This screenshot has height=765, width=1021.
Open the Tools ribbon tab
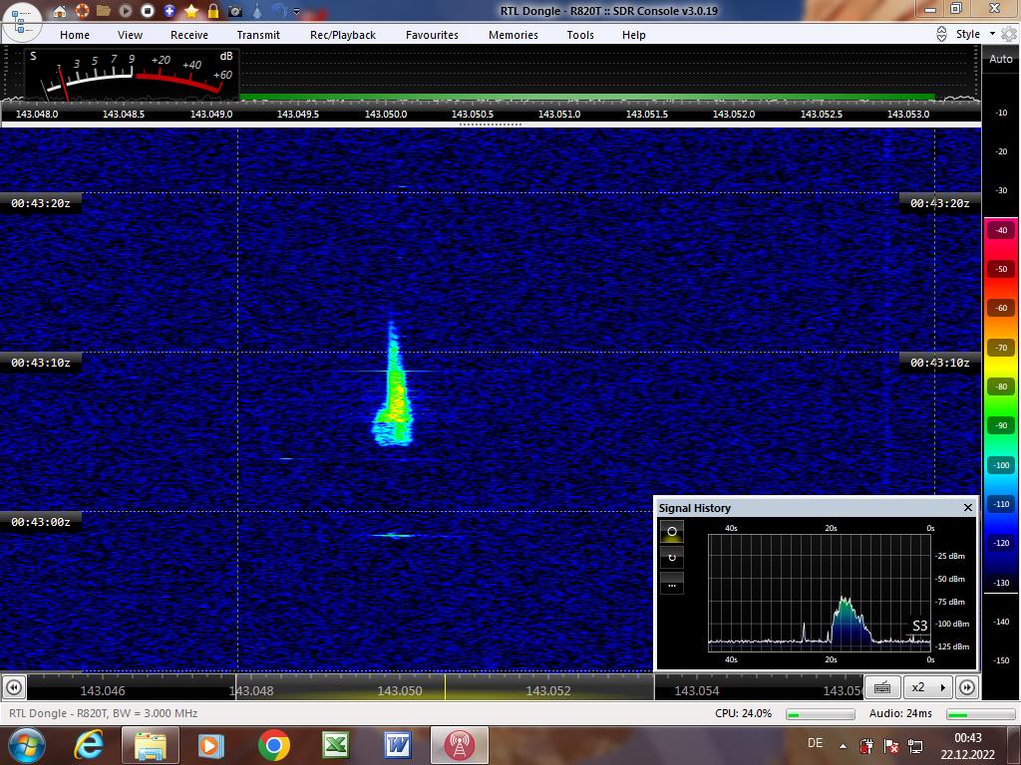click(580, 35)
